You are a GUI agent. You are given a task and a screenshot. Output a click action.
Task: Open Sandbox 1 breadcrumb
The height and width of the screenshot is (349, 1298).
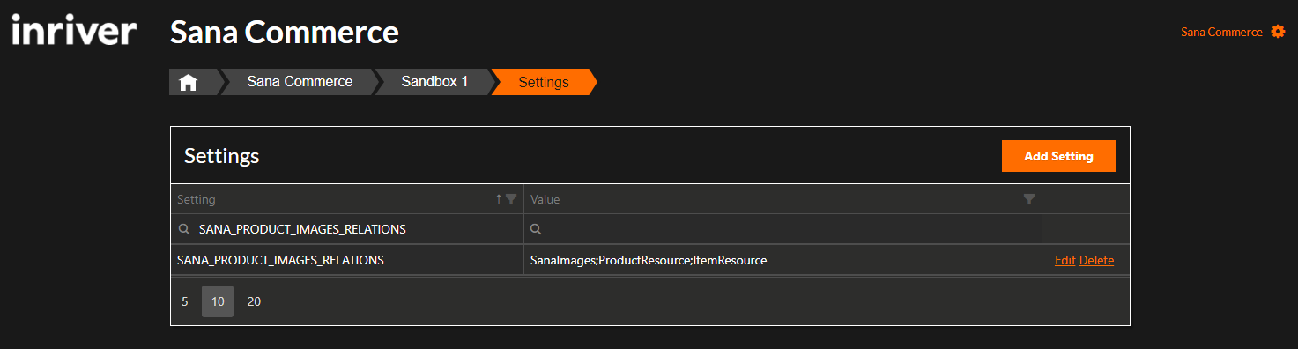pyautogui.click(x=434, y=82)
